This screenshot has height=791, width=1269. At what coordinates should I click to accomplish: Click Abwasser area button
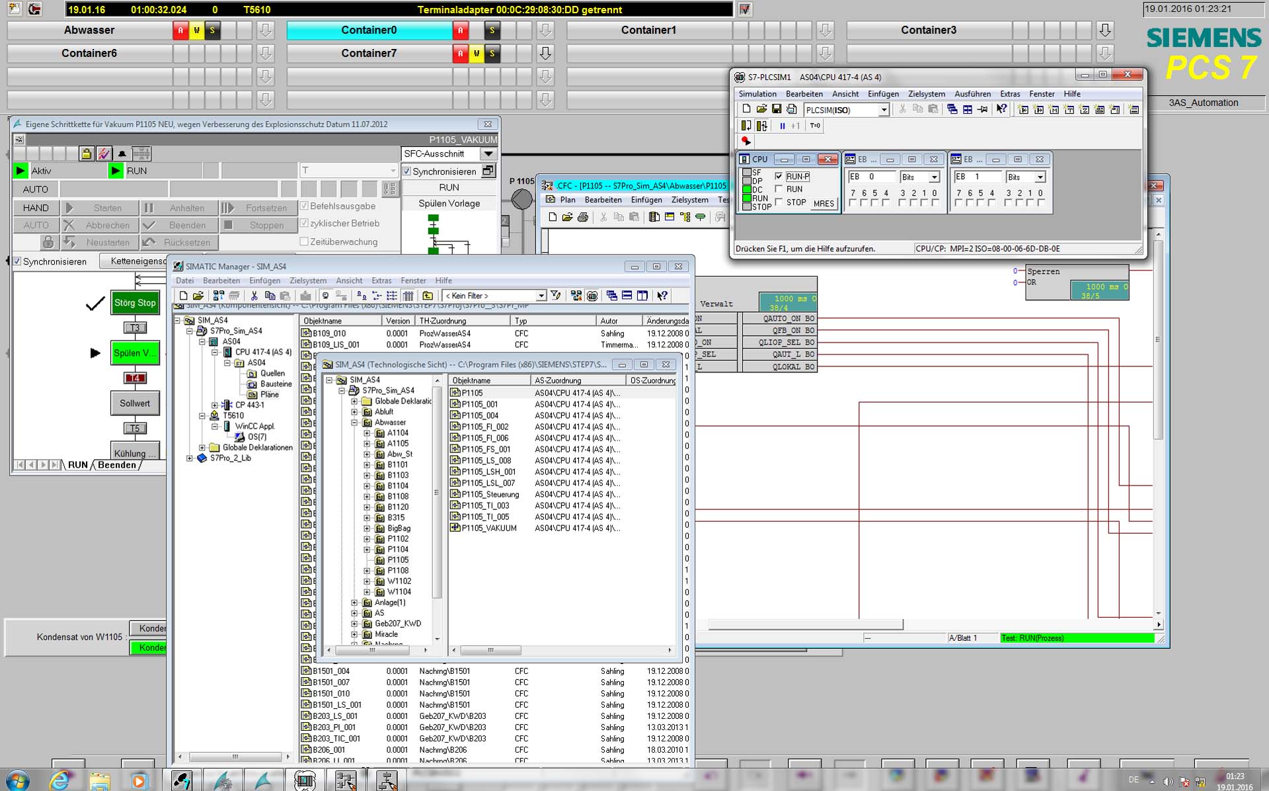(x=89, y=30)
